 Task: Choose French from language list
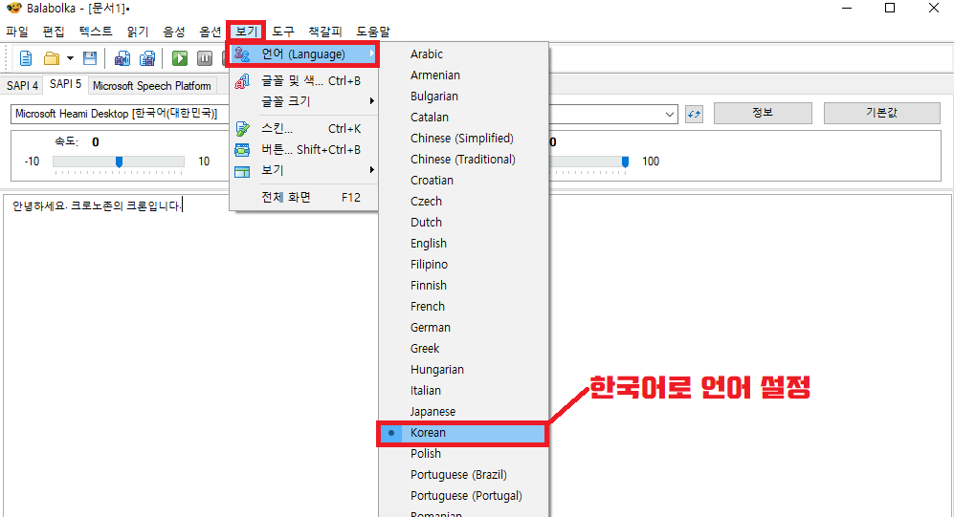point(462,307)
